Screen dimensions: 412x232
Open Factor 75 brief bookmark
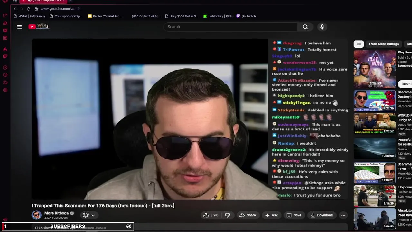point(104,16)
